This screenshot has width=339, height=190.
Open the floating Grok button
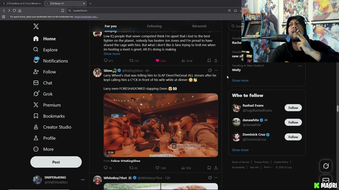tap(326, 166)
